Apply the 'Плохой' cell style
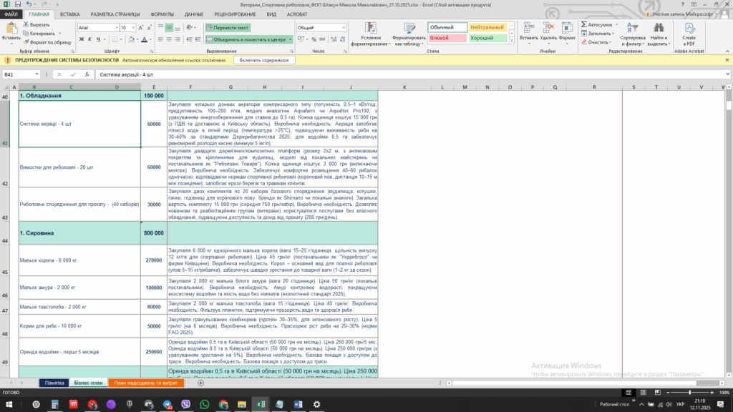 click(444, 38)
